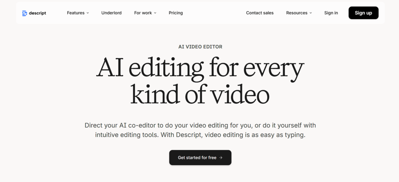This screenshot has height=182, width=399.
Task: Open the For work menu
Action: 143,13
